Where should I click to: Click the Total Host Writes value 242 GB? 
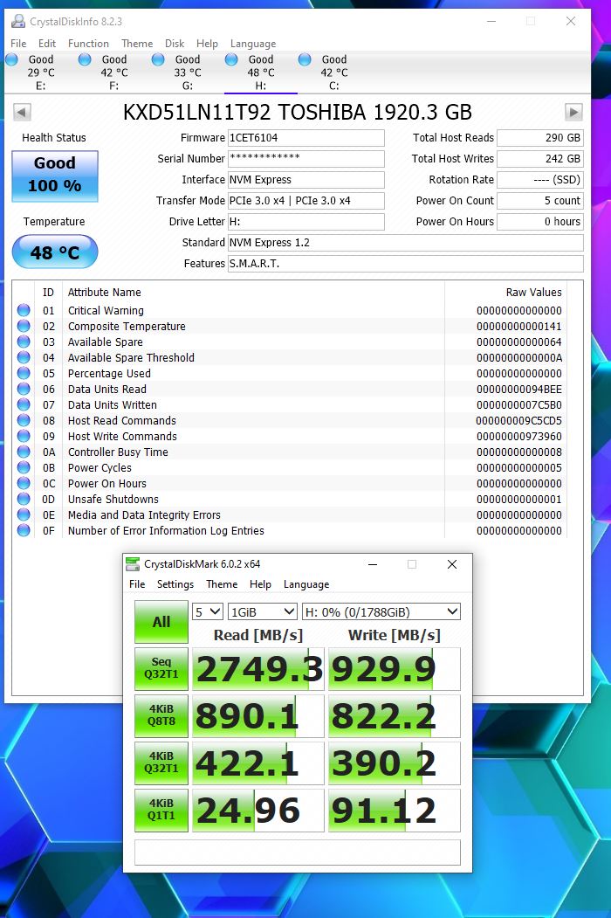(540, 159)
